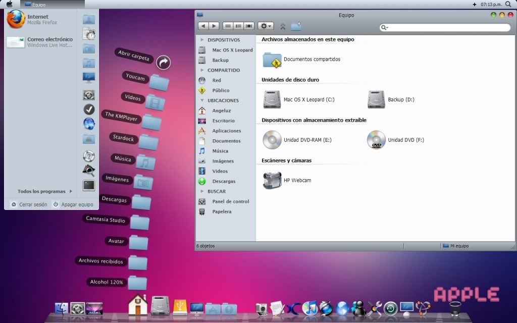The width and height of the screenshot is (517, 323).
Task: Select Unidad DVD (F:)
Action: (x=395, y=140)
